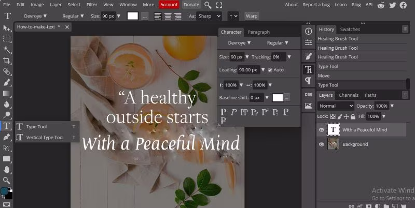This screenshot has height=208, width=415.
Task: Select the Zoom magnifier tool
Action: pos(7,181)
